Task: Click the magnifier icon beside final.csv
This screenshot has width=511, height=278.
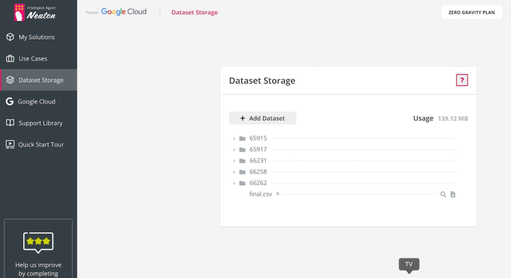Action: tap(443, 194)
